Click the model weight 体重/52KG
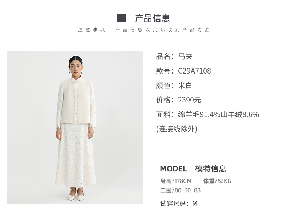 tap(217, 181)
